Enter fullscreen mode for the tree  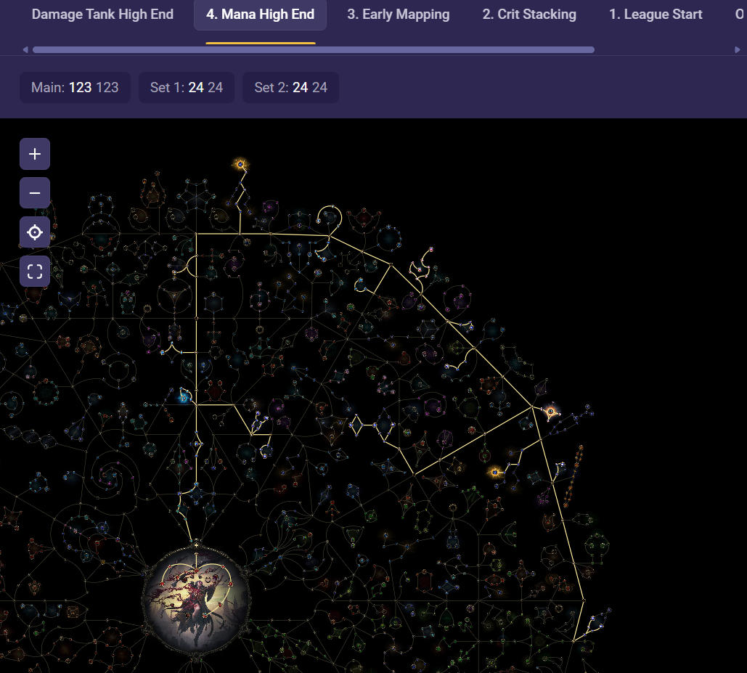35,272
